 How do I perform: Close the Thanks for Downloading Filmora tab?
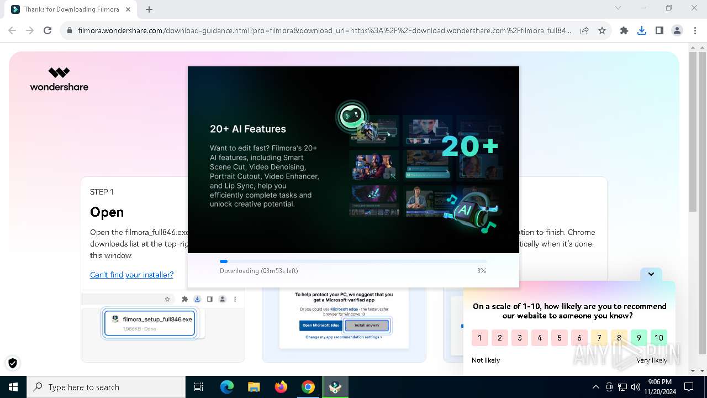[x=128, y=9]
